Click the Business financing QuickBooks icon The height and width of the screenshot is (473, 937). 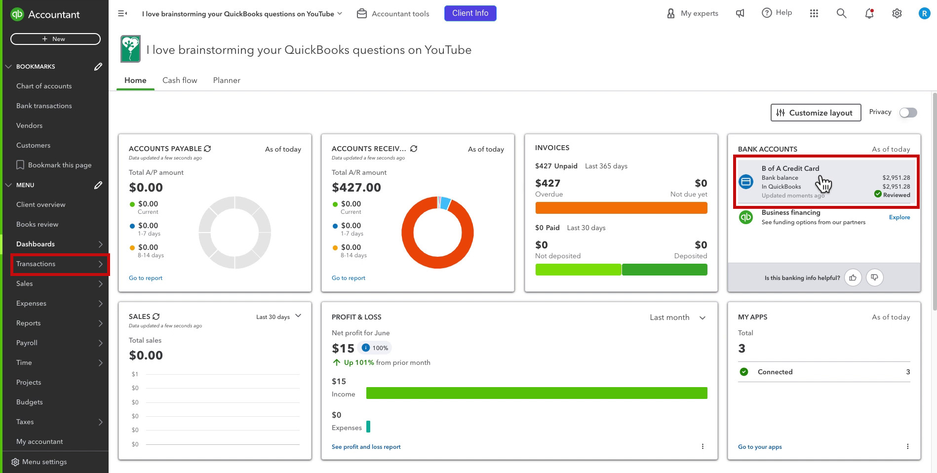coord(746,217)
